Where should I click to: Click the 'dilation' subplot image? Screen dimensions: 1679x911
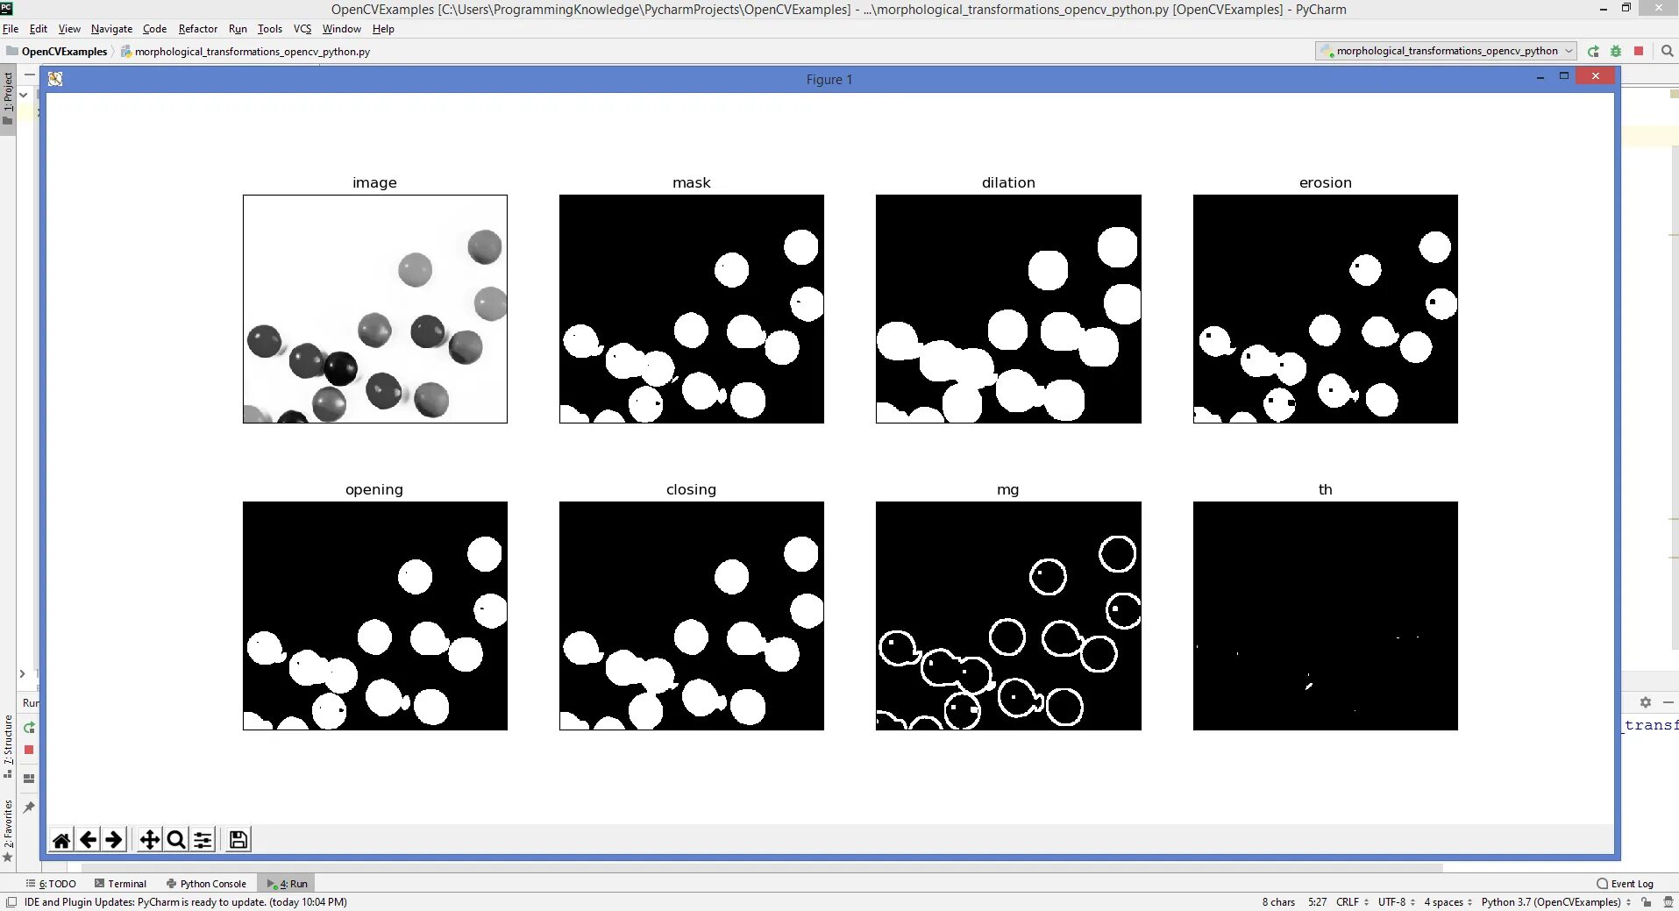click(1008, 309)
